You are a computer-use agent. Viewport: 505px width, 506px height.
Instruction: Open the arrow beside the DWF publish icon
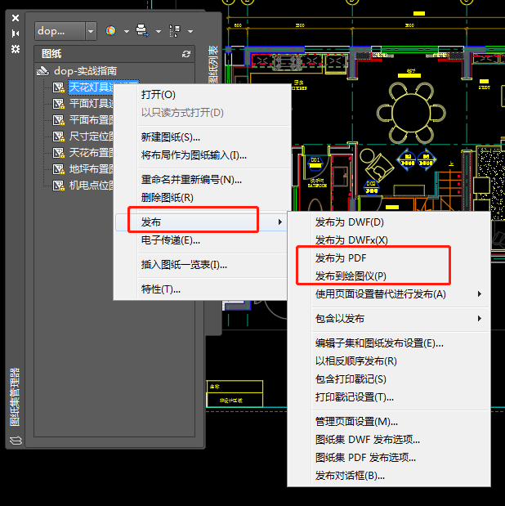click(127, 31)
